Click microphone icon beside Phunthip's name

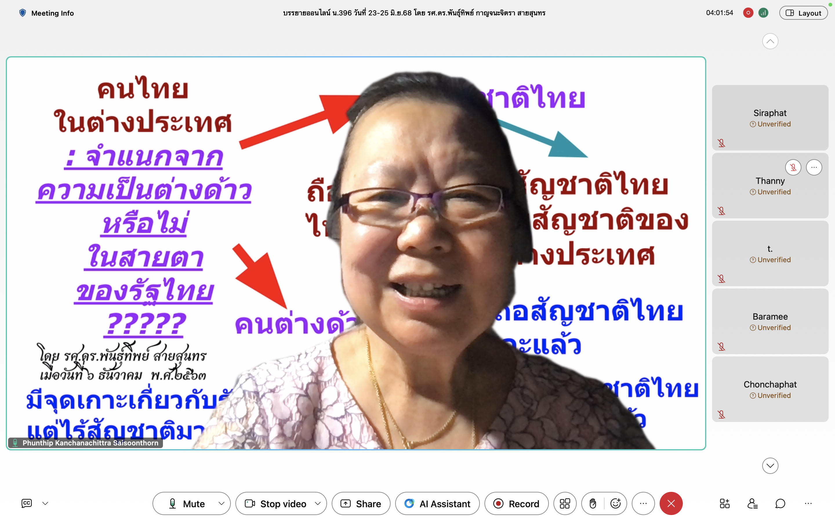tap(15, 443)
